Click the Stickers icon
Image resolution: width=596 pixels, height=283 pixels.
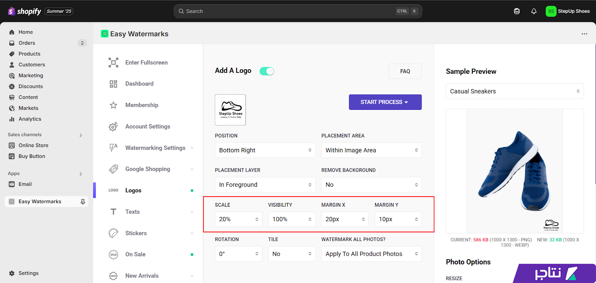point(113,233)
